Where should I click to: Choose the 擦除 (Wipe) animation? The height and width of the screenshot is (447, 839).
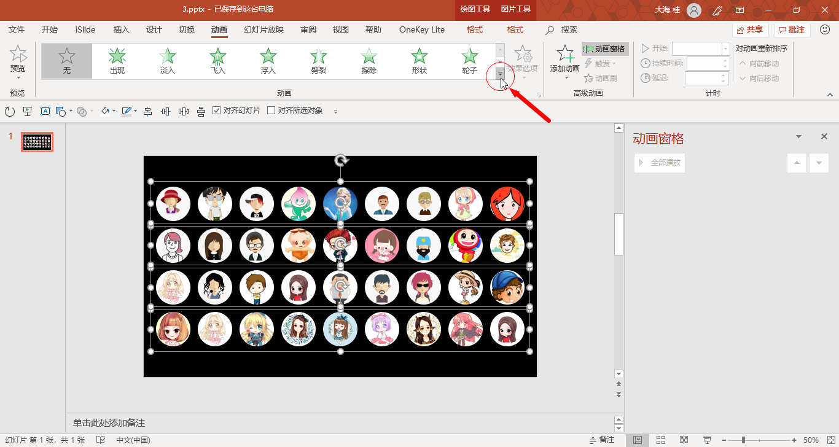369,61
